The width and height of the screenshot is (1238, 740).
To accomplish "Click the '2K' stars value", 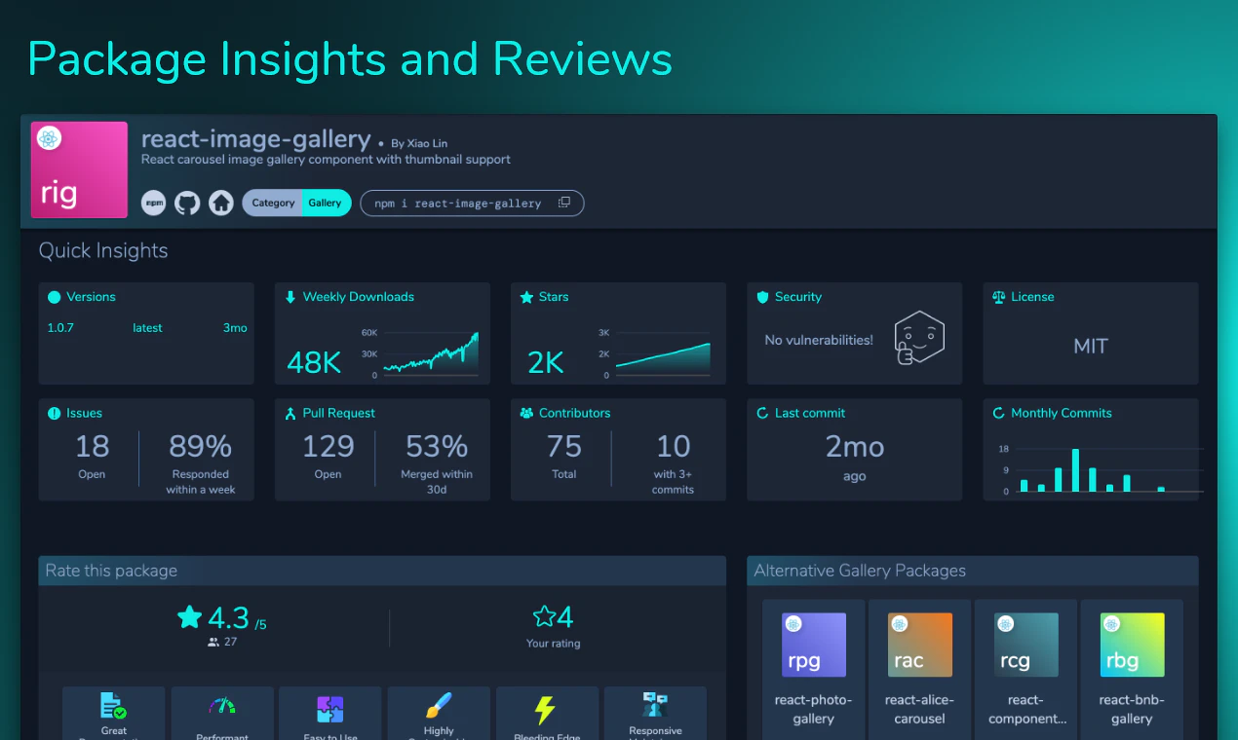I will (x=546, y=363).
